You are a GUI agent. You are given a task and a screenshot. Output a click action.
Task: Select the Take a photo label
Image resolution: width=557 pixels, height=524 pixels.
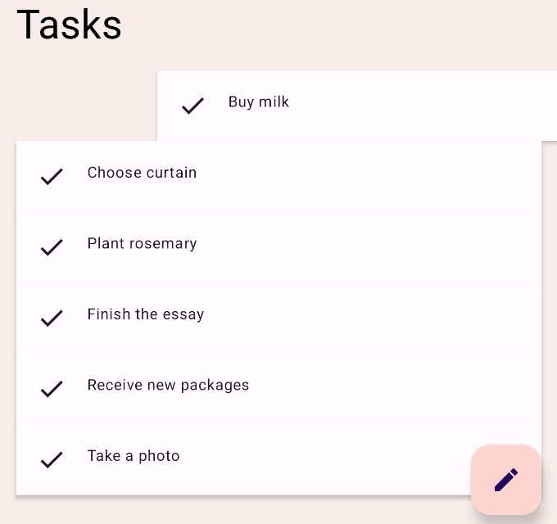134,456
